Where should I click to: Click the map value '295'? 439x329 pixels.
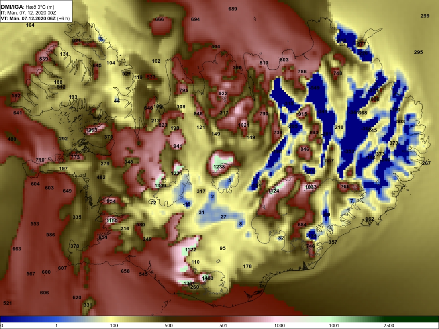click(x=418, y=52)
